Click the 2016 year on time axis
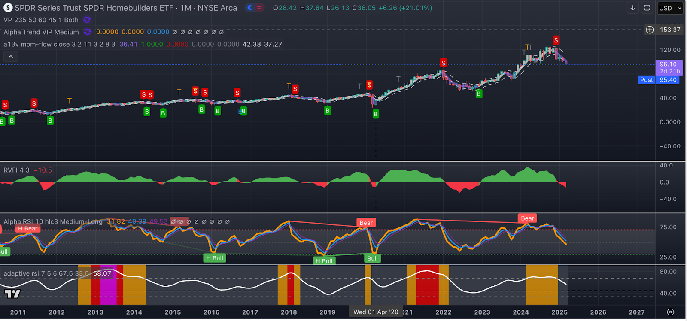This screenshot has width=687, height=321. (211, 312)
